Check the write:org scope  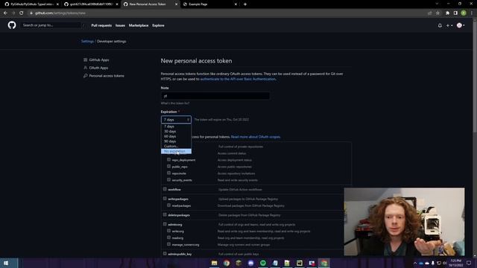(x=169, y=231)
